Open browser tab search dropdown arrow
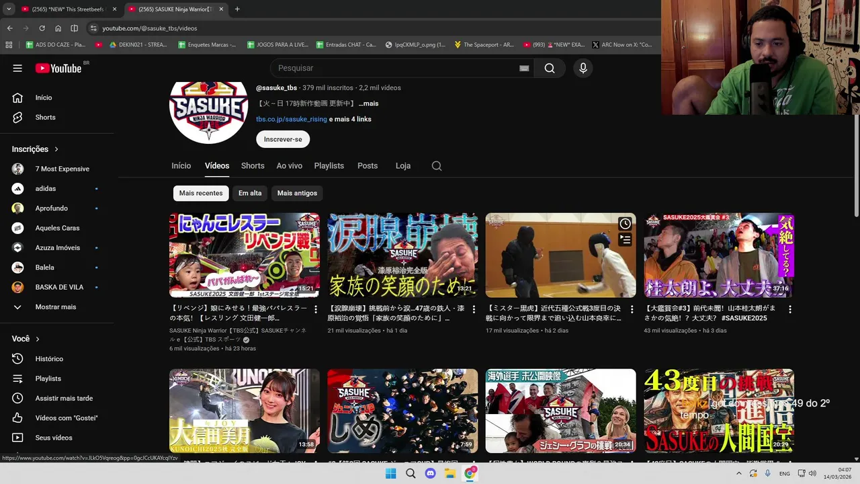 pyautogui.click(x=9, y=9)
